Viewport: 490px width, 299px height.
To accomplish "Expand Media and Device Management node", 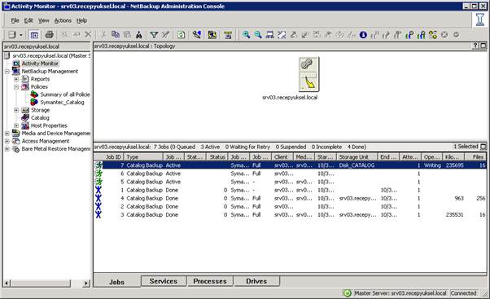I will pos(7,134).
